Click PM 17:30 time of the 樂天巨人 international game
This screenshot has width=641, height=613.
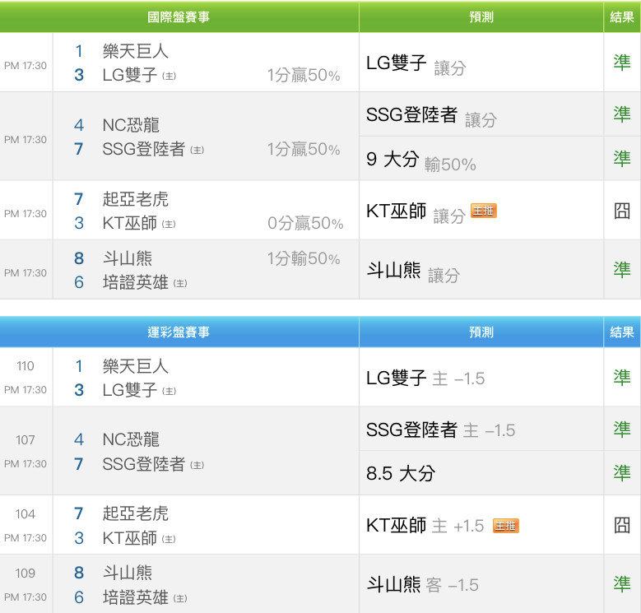coord(26,65)
